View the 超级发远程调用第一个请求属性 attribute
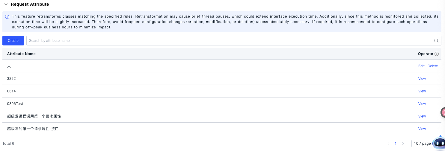 tap(422, 116)
